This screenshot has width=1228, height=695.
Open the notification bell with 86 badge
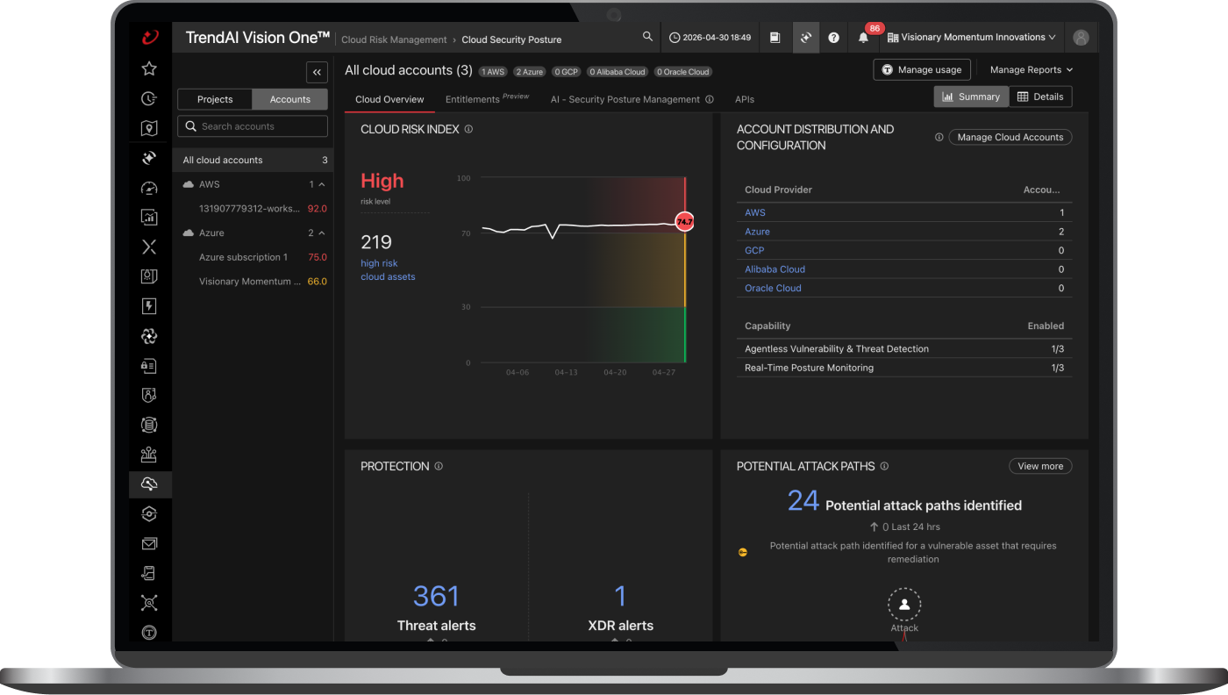pos(866,36)
